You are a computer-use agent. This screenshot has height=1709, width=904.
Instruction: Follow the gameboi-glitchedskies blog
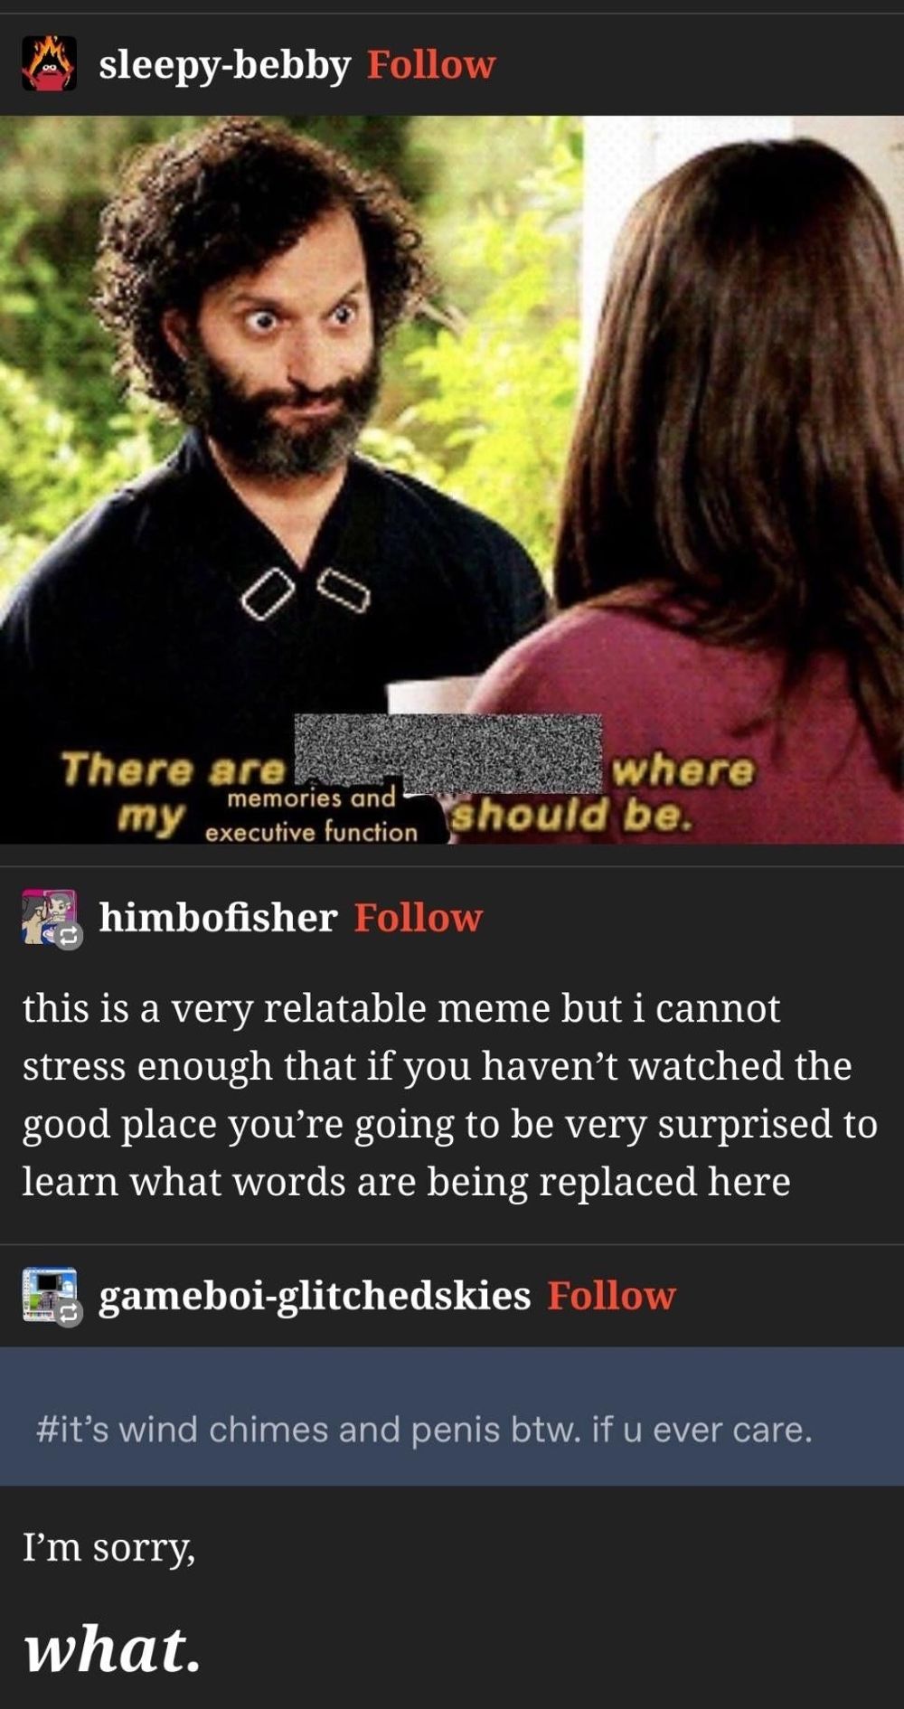pyautogui.click(x=611, y=1296)
